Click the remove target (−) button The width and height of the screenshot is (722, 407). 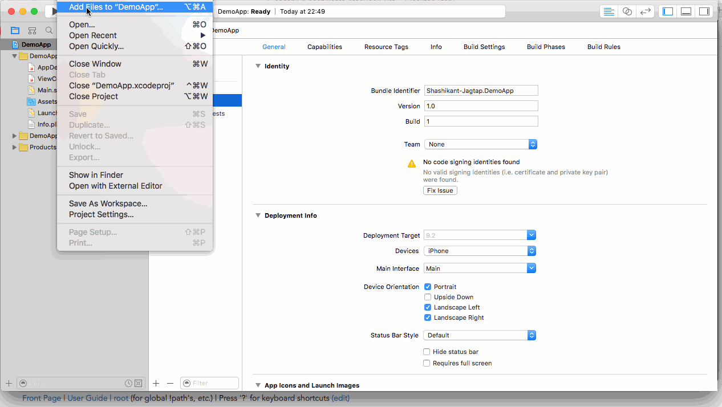point(170,384)
